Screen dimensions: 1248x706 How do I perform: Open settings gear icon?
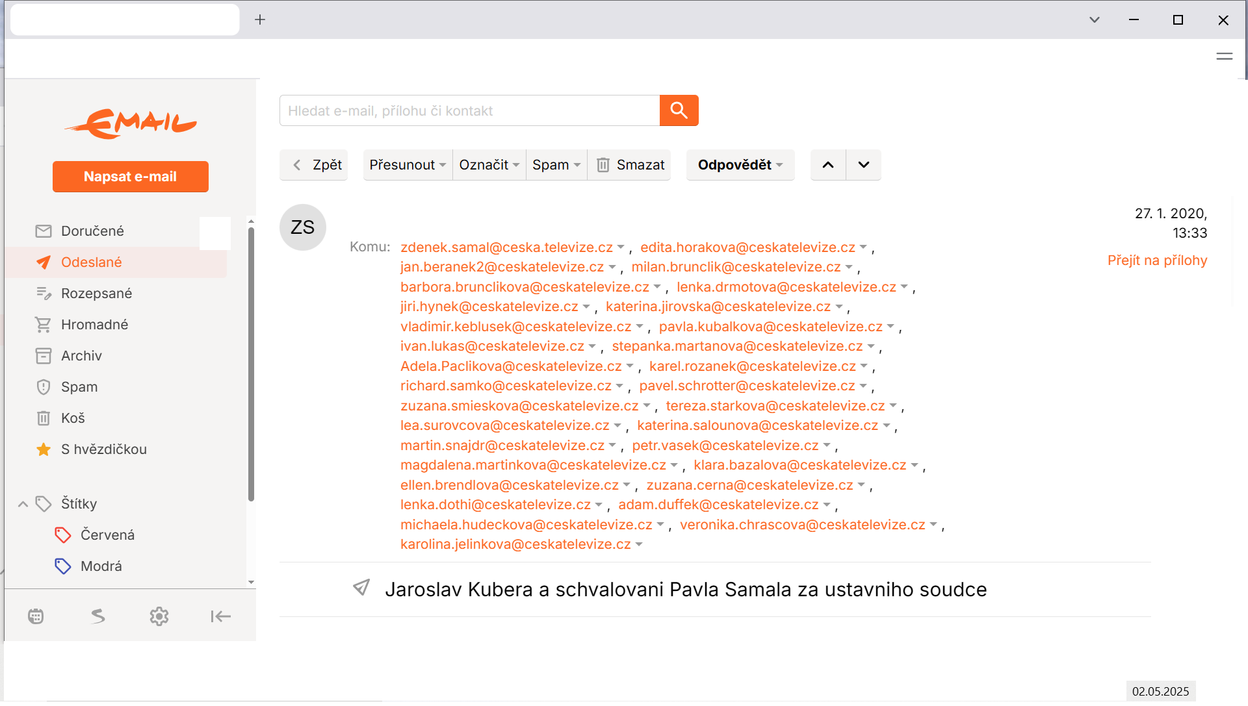pos(159,616)
